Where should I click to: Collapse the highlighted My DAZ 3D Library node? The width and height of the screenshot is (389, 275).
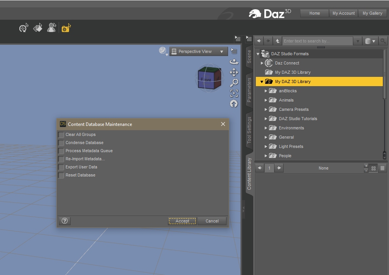click(x=262, y=81)
